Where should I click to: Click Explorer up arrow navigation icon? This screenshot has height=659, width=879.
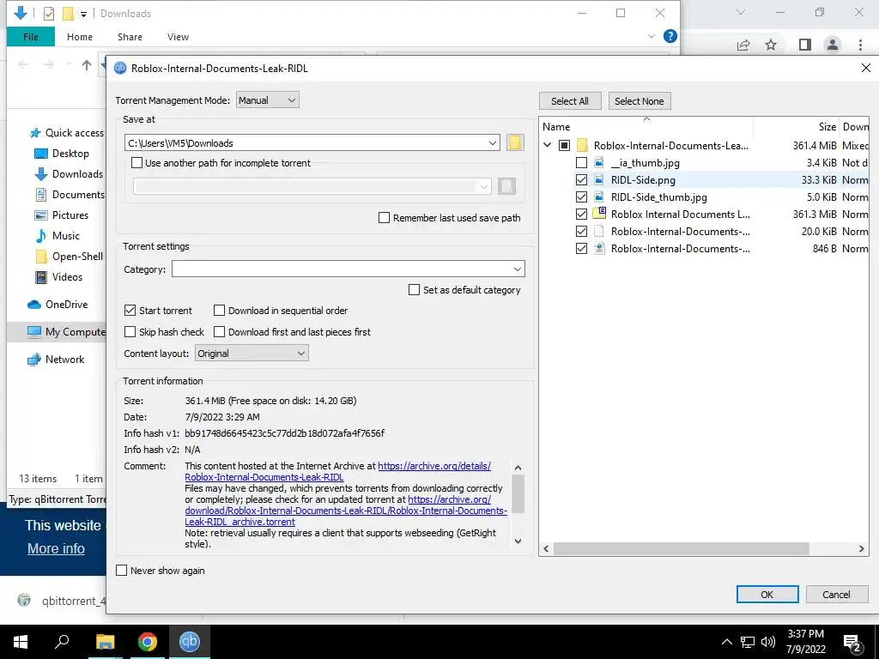[87, 65]
